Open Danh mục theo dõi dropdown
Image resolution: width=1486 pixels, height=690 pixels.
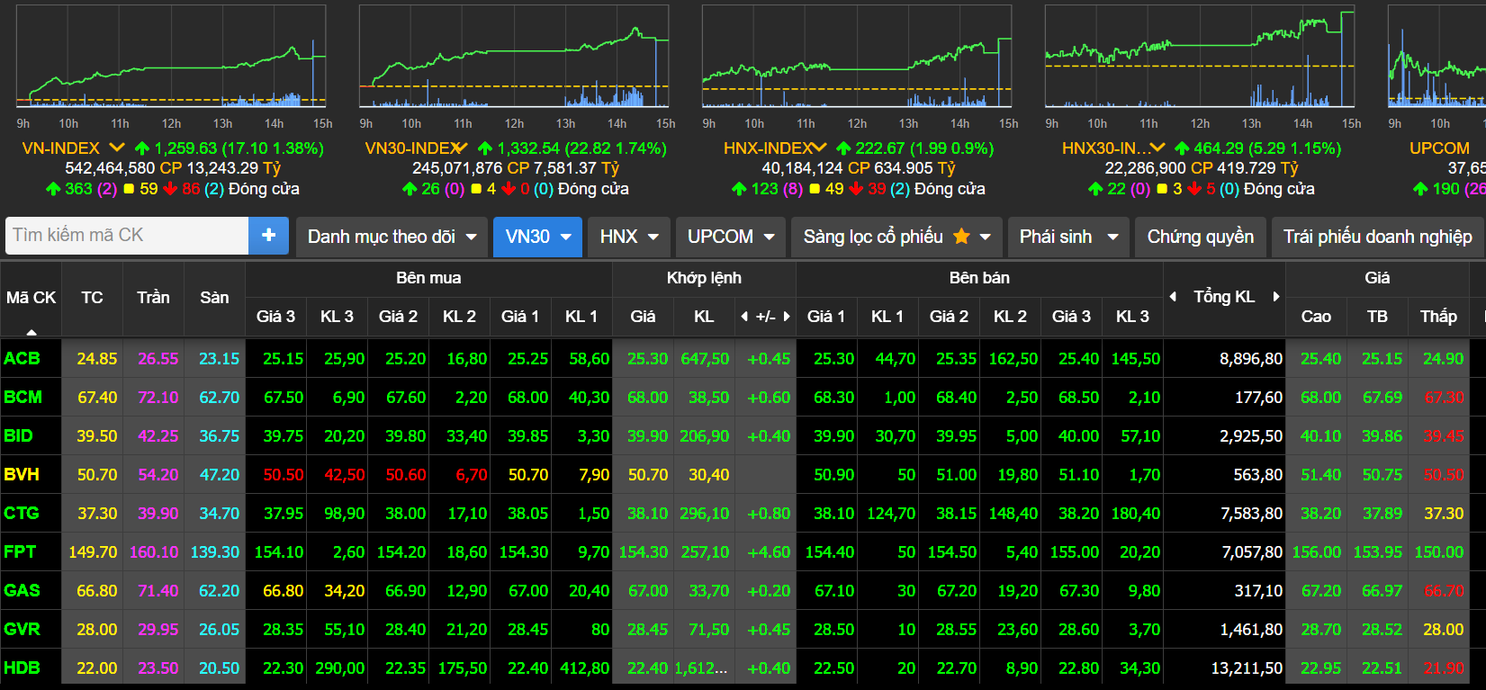coord(392,237)
